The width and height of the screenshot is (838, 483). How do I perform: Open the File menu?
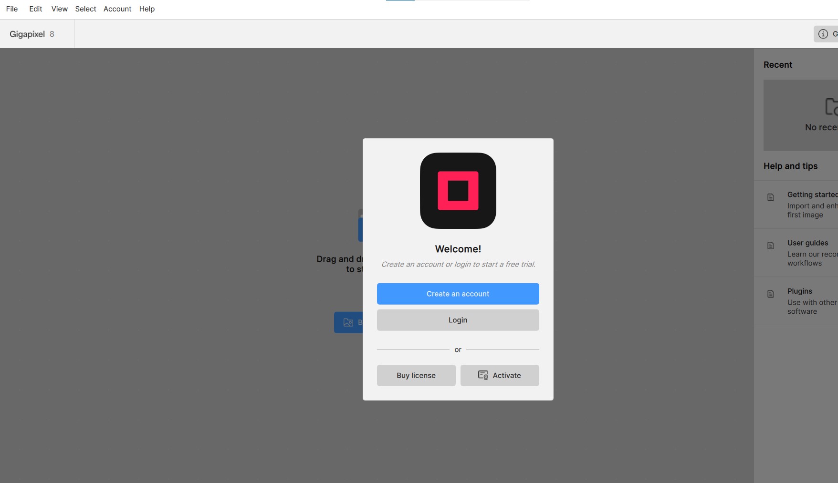point(12,9)
